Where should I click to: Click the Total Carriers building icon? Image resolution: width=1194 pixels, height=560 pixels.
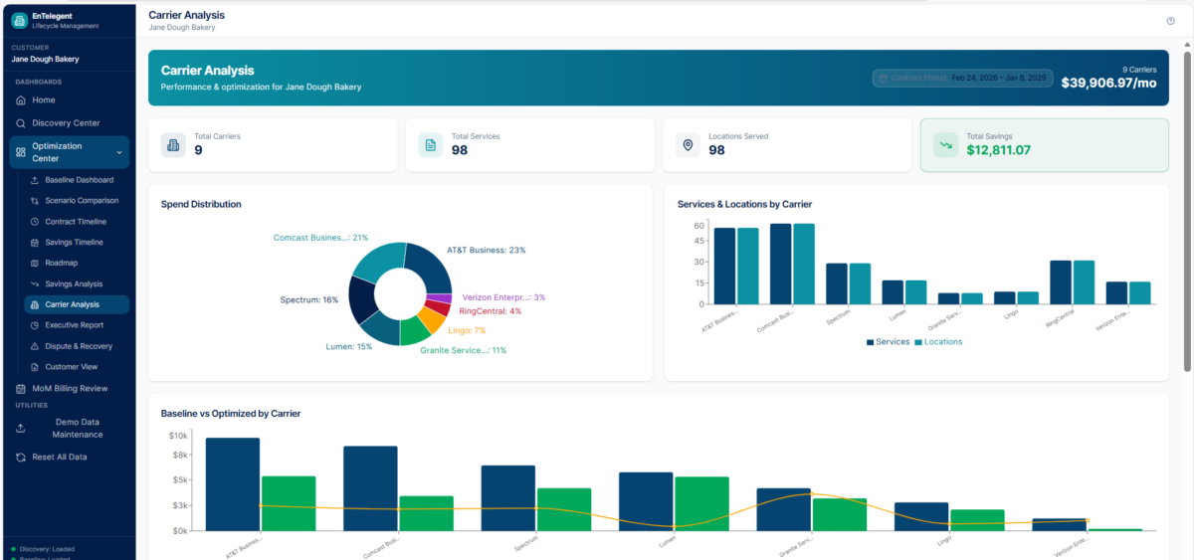point(174,145)
